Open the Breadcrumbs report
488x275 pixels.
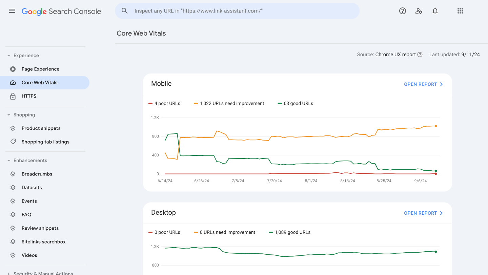click(x=45, y=174)
